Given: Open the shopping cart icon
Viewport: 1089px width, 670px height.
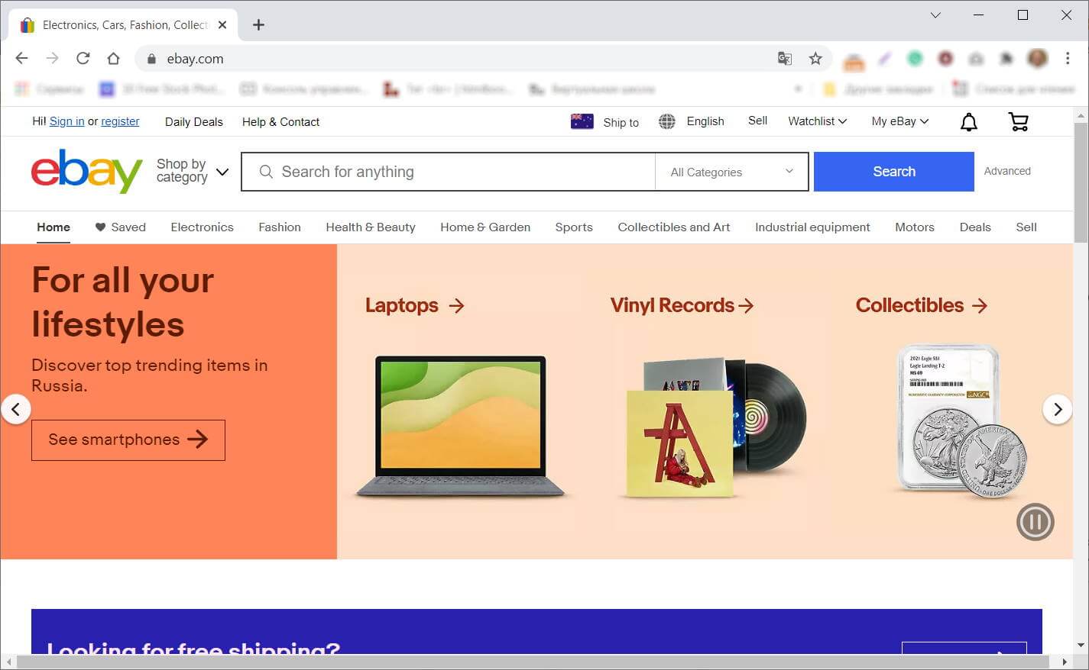Looking at the screenshot, I should point(1018,122).
